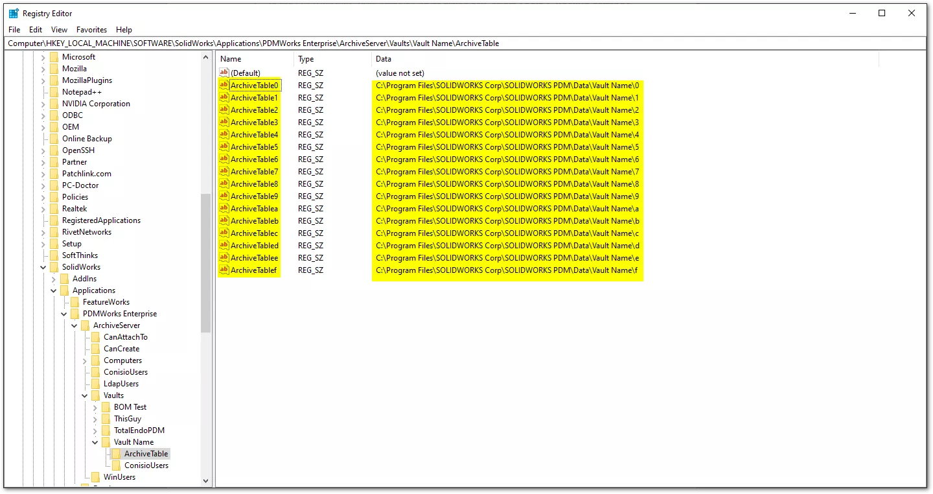Select the MozillaPlugins key
933x494 pixels.
pyautogui.click(x=87, y=80)
